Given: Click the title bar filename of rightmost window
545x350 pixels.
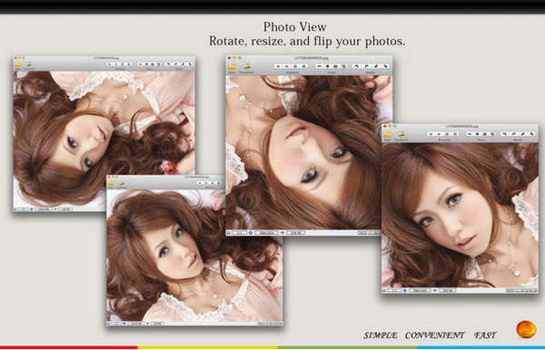Looking at the screenshot, I should 461,127.
